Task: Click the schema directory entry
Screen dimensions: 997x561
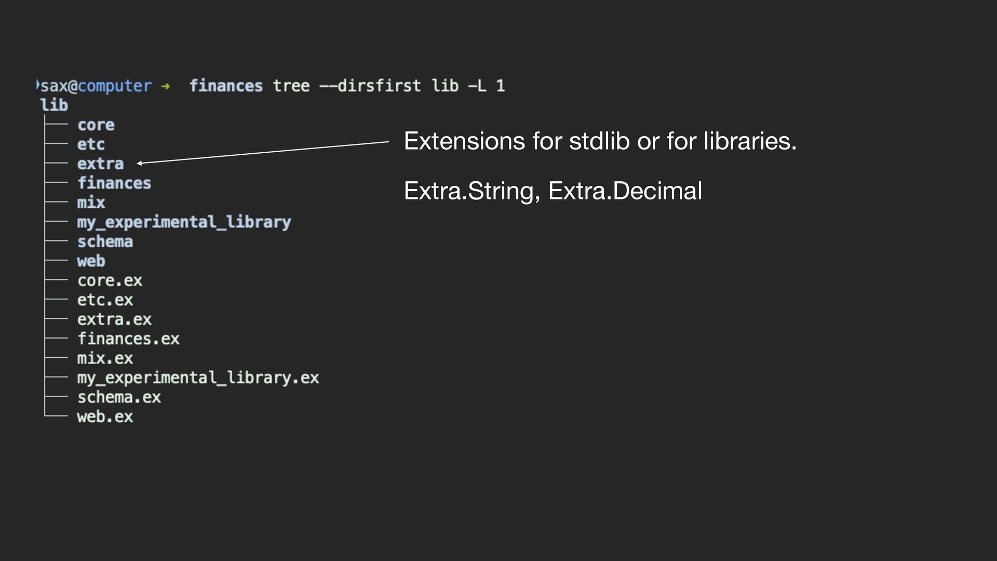Action: [x=105, y=242]
